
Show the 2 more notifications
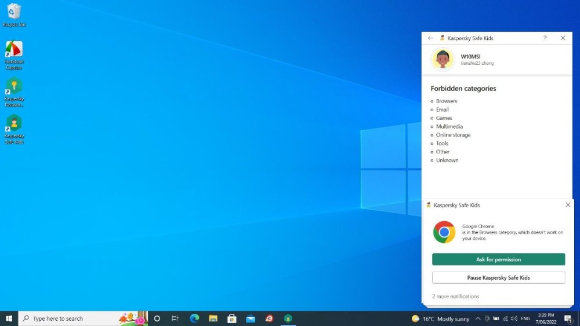(x=455, y=296)
